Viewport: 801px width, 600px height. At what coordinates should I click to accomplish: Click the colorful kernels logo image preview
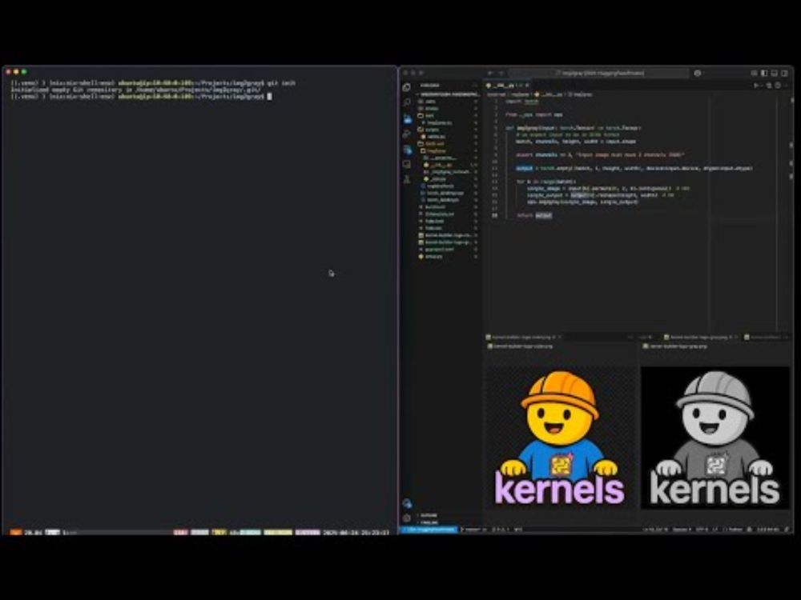[560, 438]
